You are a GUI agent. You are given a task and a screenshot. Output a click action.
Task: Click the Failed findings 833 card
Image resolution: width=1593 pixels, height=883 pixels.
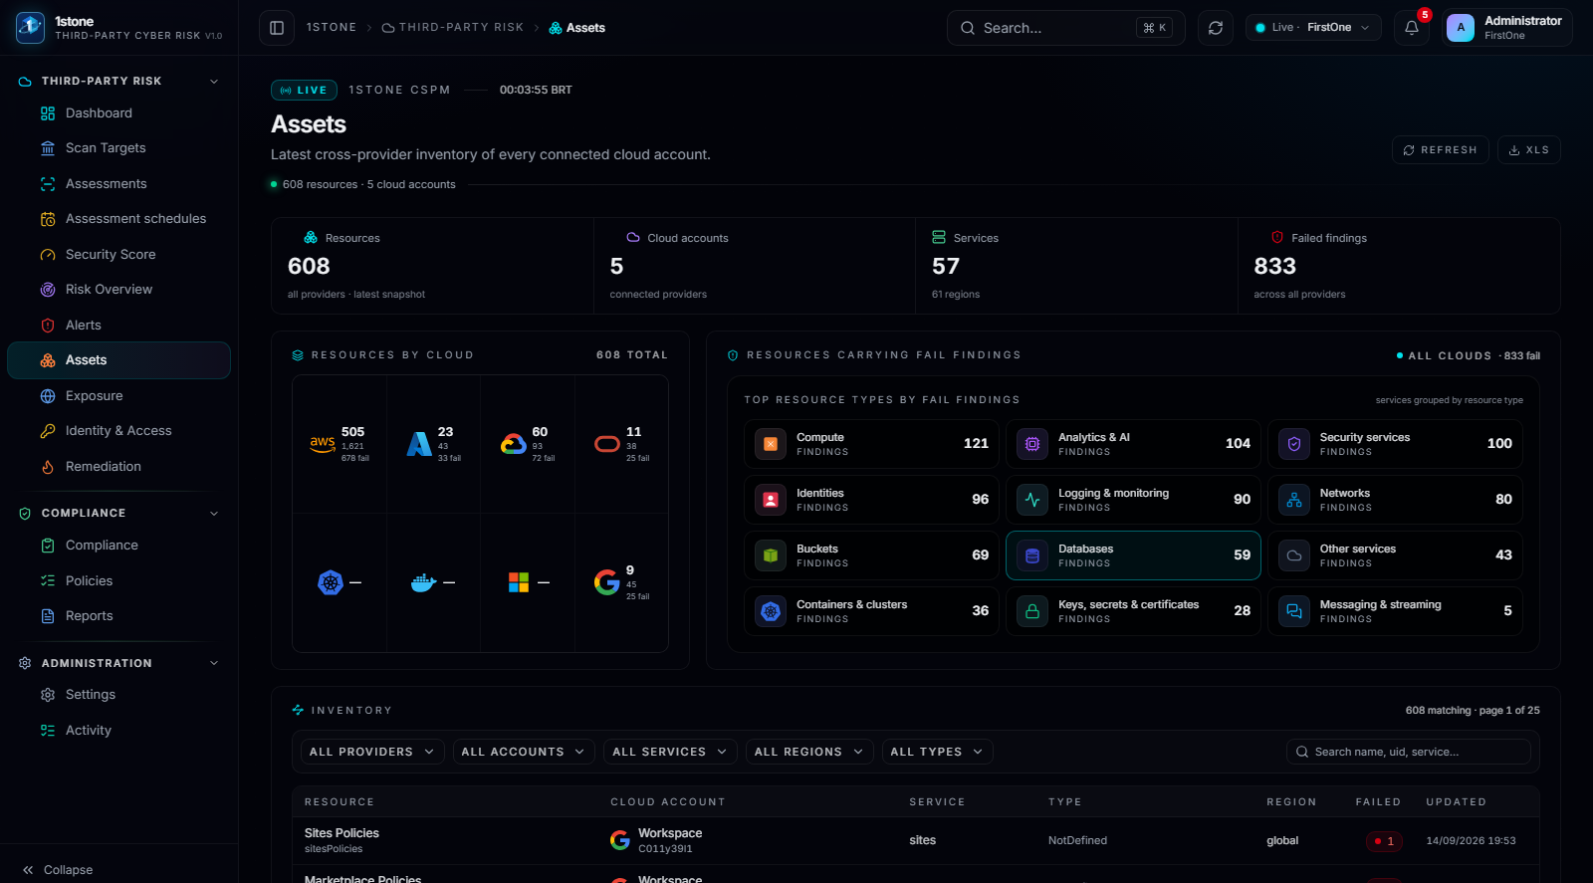1399,266
